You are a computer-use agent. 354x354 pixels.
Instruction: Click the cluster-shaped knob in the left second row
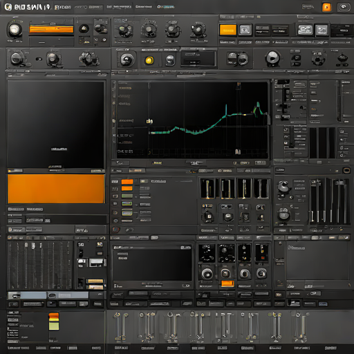click(88, 59)
